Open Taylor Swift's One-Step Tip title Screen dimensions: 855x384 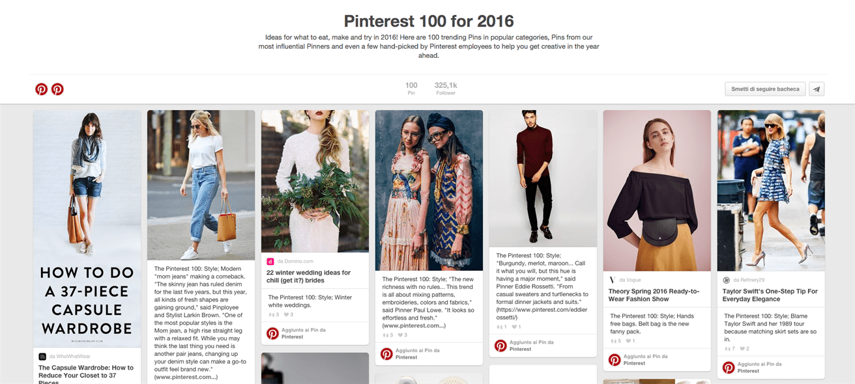point(770,295)
